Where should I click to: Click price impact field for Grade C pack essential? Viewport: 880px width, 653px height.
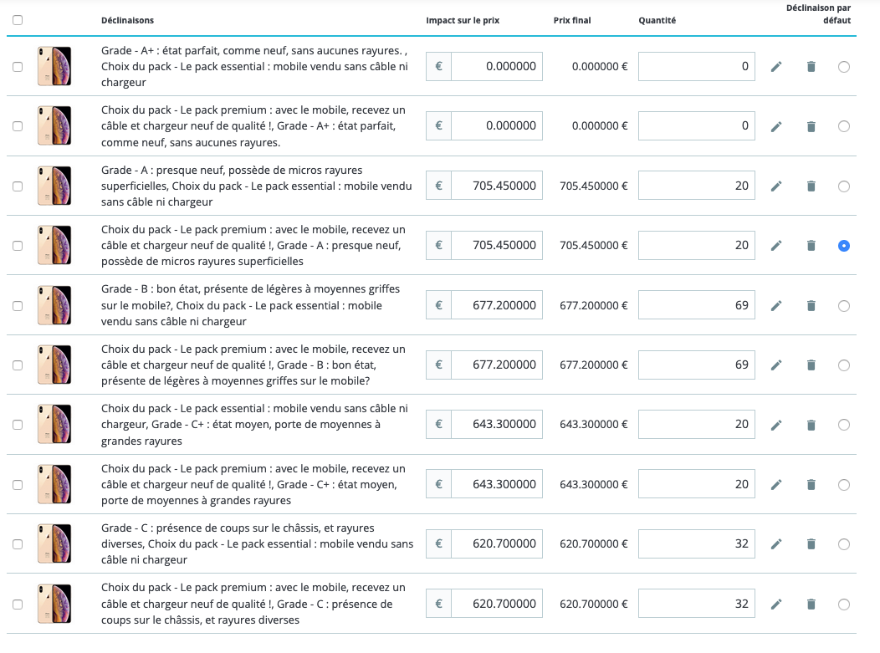tap(496, 544)
